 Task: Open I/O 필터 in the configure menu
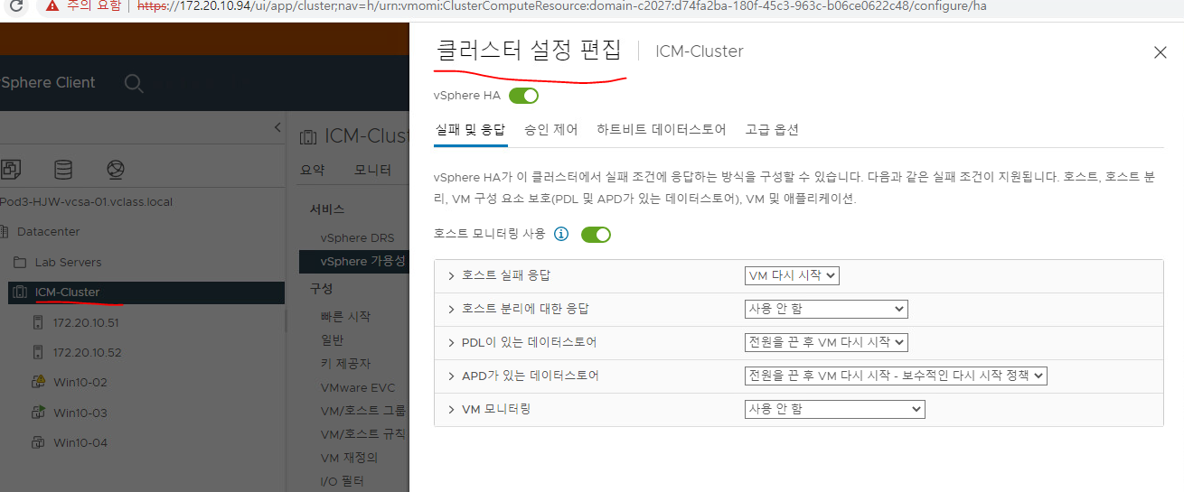(342, 481)
